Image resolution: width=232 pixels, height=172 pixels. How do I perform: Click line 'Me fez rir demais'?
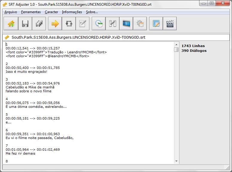20,153
